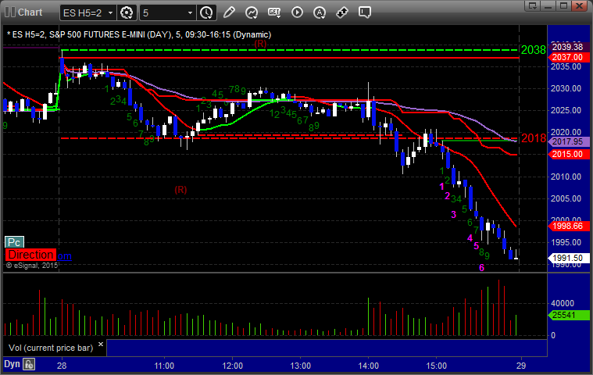Click the Pc button on the chart
This screenshot has height=375, width=593.
14,242
